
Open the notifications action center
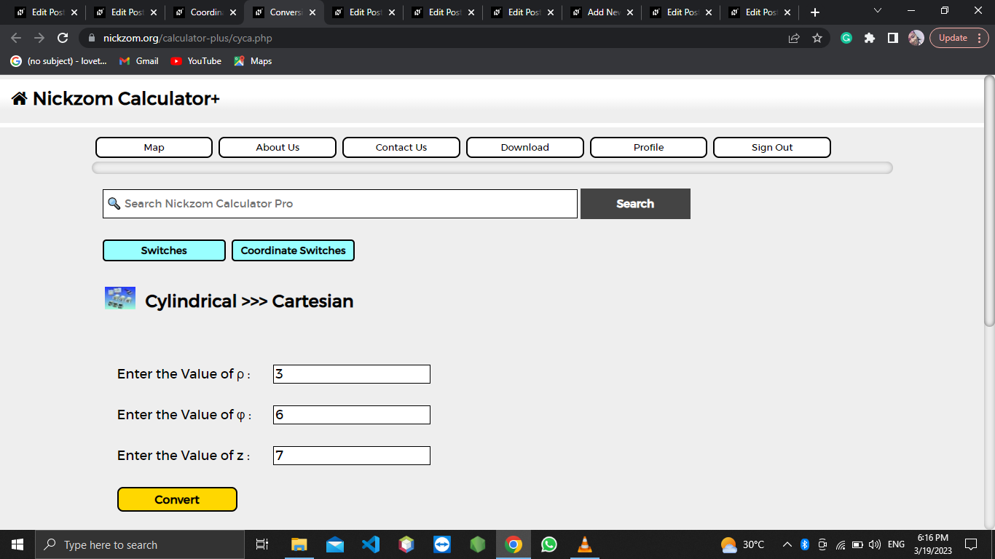coord(970,544)
